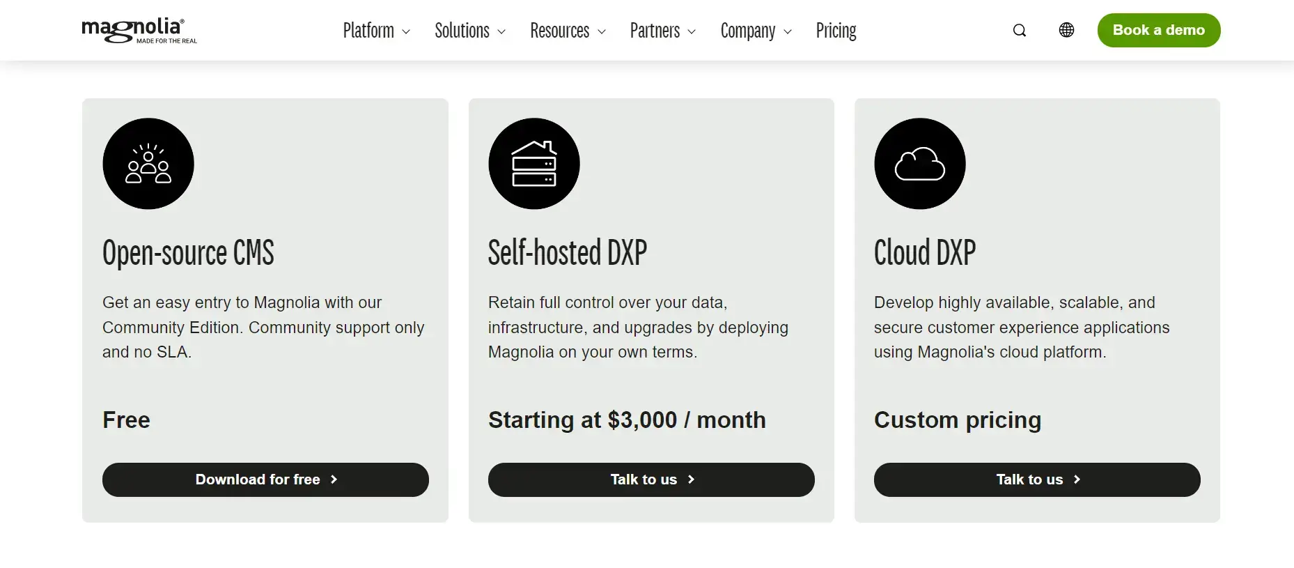Open the language globe icon
The width and height of the screenshot is (1294, 568).
pyautogui.click(x=1066, y=30)
